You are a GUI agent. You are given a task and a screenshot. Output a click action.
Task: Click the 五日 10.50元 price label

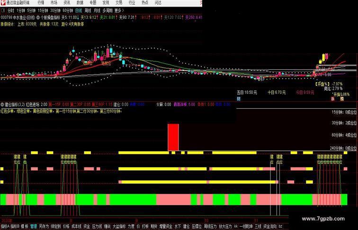[247, 93]
